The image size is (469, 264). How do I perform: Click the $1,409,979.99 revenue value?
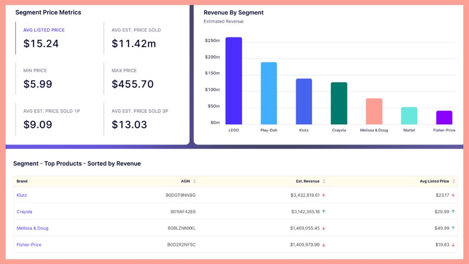(x=305, y=245)
